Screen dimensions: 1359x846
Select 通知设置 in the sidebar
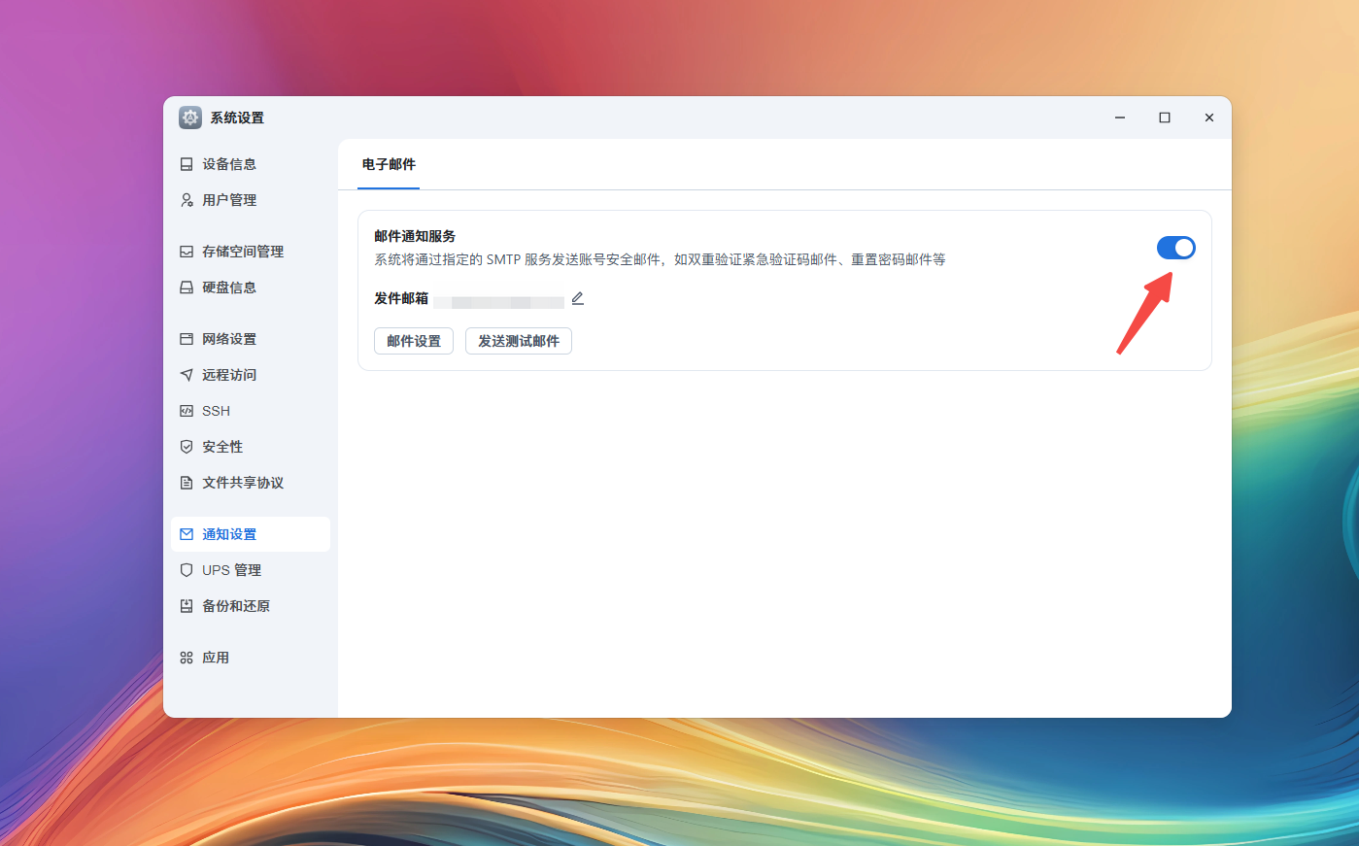(x=230, y=533)
